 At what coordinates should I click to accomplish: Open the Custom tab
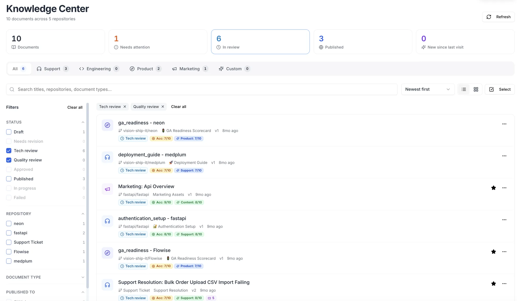click(234, 69)
